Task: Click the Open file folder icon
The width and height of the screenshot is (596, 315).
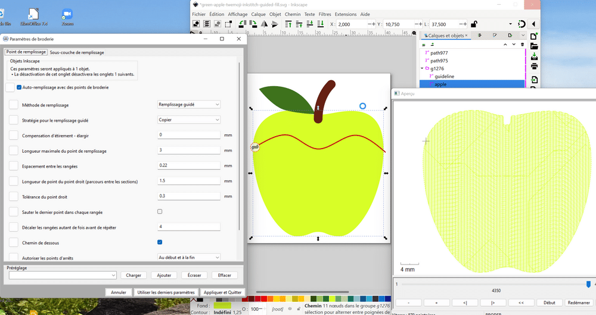Action: [534, 46]
